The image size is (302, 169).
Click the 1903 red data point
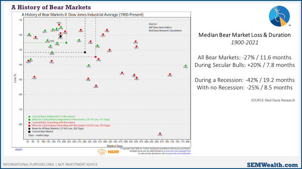coord(170,74)
